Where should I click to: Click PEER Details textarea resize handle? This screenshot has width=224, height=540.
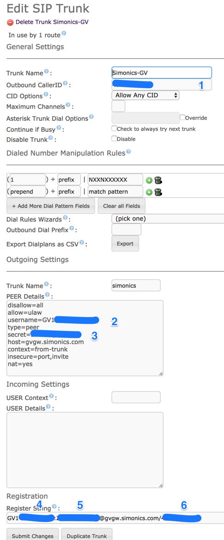coord(161,373)
